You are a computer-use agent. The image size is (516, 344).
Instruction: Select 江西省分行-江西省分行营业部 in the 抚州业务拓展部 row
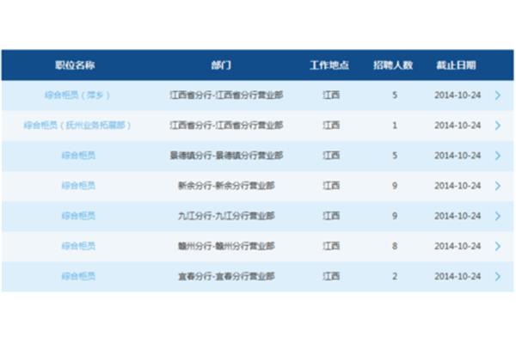point(226,125)
